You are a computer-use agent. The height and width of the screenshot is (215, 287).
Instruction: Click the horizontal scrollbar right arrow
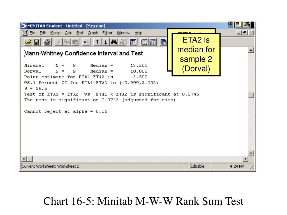coord(245,159)
